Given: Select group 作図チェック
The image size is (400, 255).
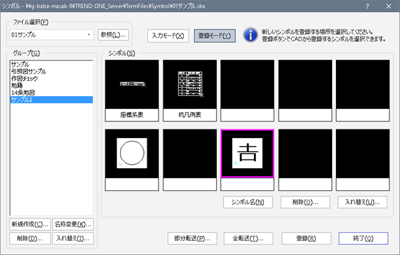Looking at the screenshot, I should 51,79.
